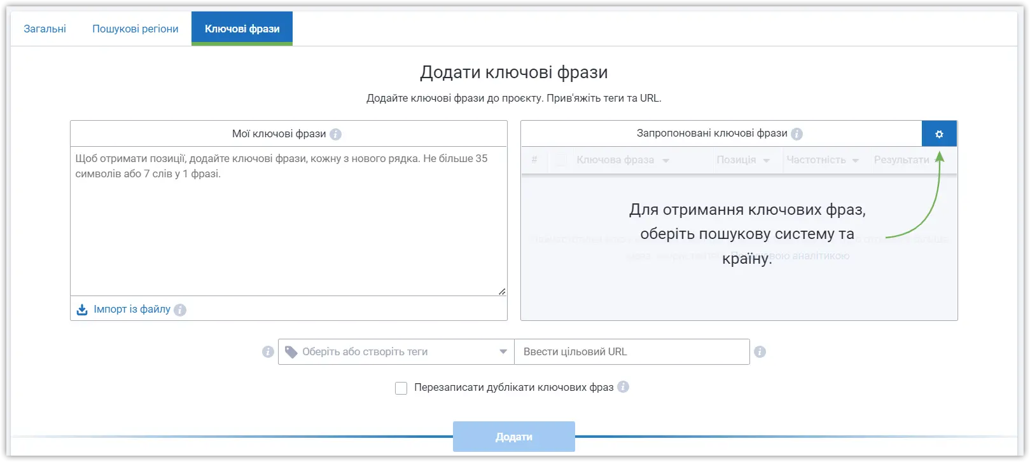This screenshot has height=462, width=1030.
Task: Click the Додати button
Action: click(x=514, y=437)
